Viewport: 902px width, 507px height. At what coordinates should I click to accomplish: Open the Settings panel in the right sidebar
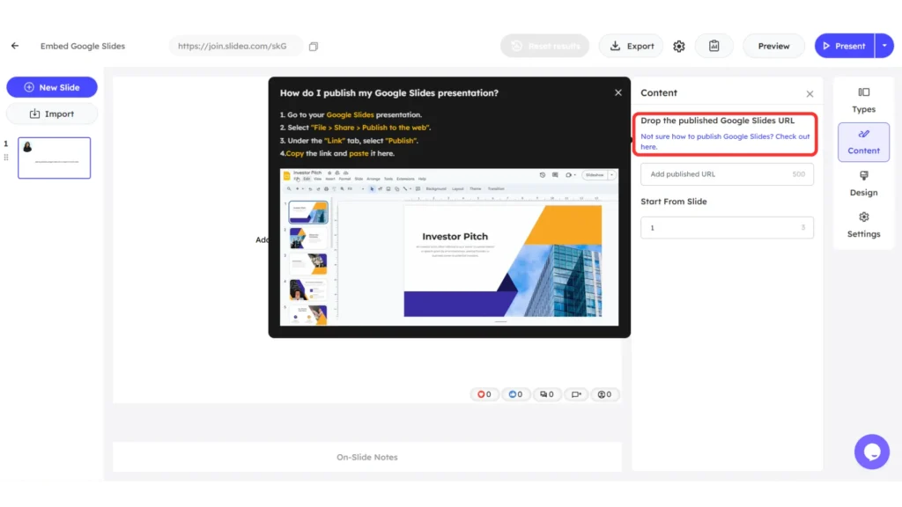(863, 226)
